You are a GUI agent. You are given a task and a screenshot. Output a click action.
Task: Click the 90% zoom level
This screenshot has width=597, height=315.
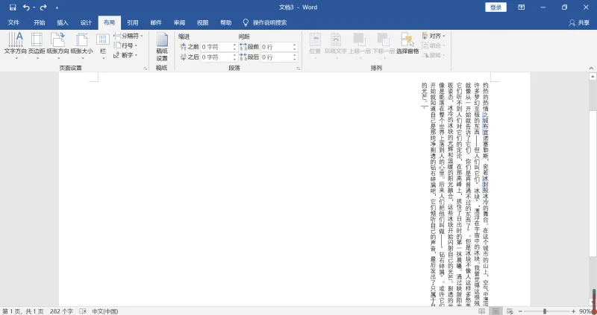click(x=585, y=311)
